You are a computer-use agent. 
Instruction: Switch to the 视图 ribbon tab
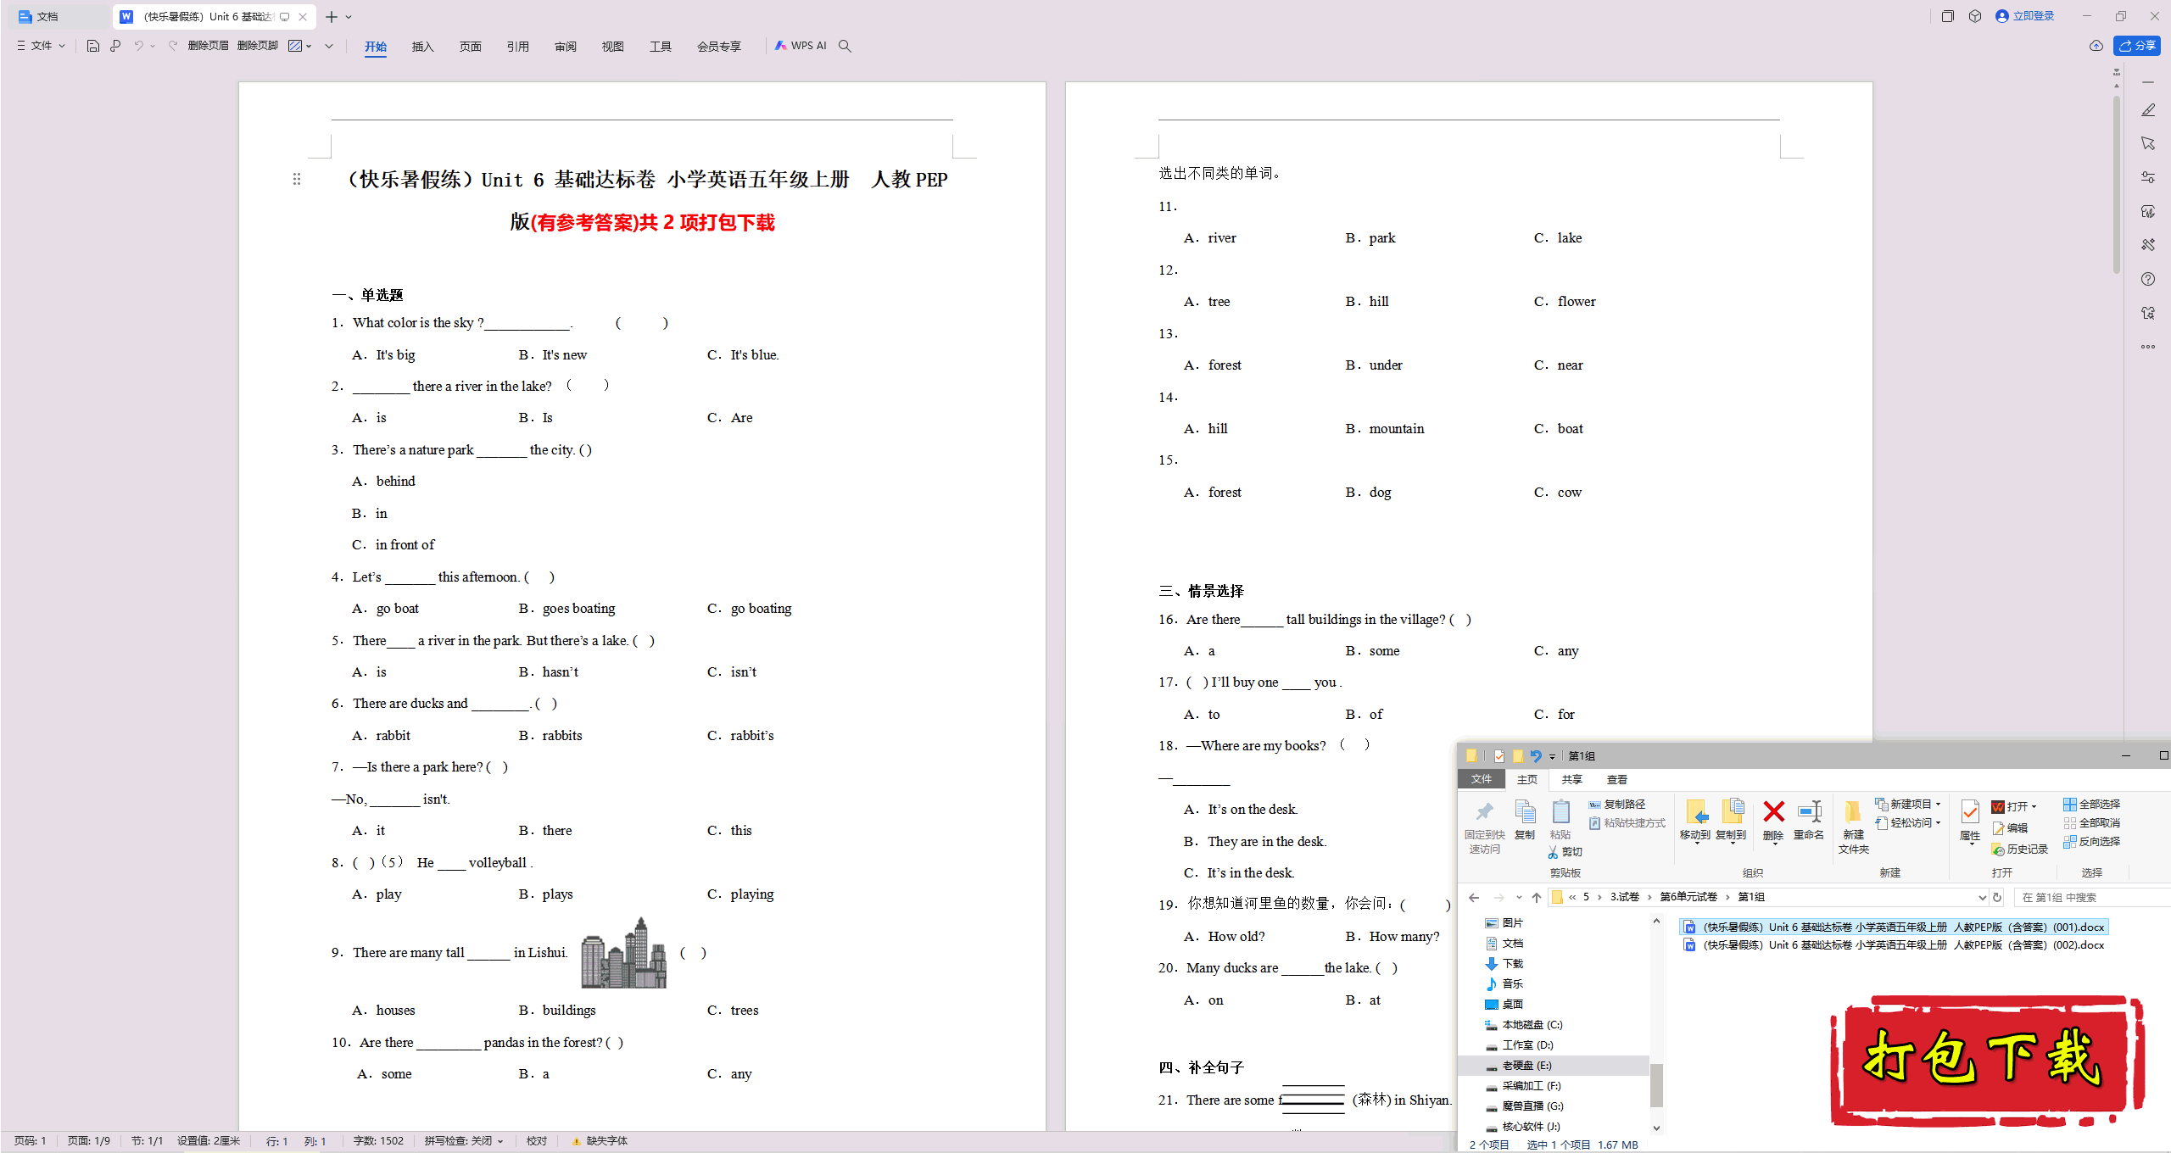612,47
